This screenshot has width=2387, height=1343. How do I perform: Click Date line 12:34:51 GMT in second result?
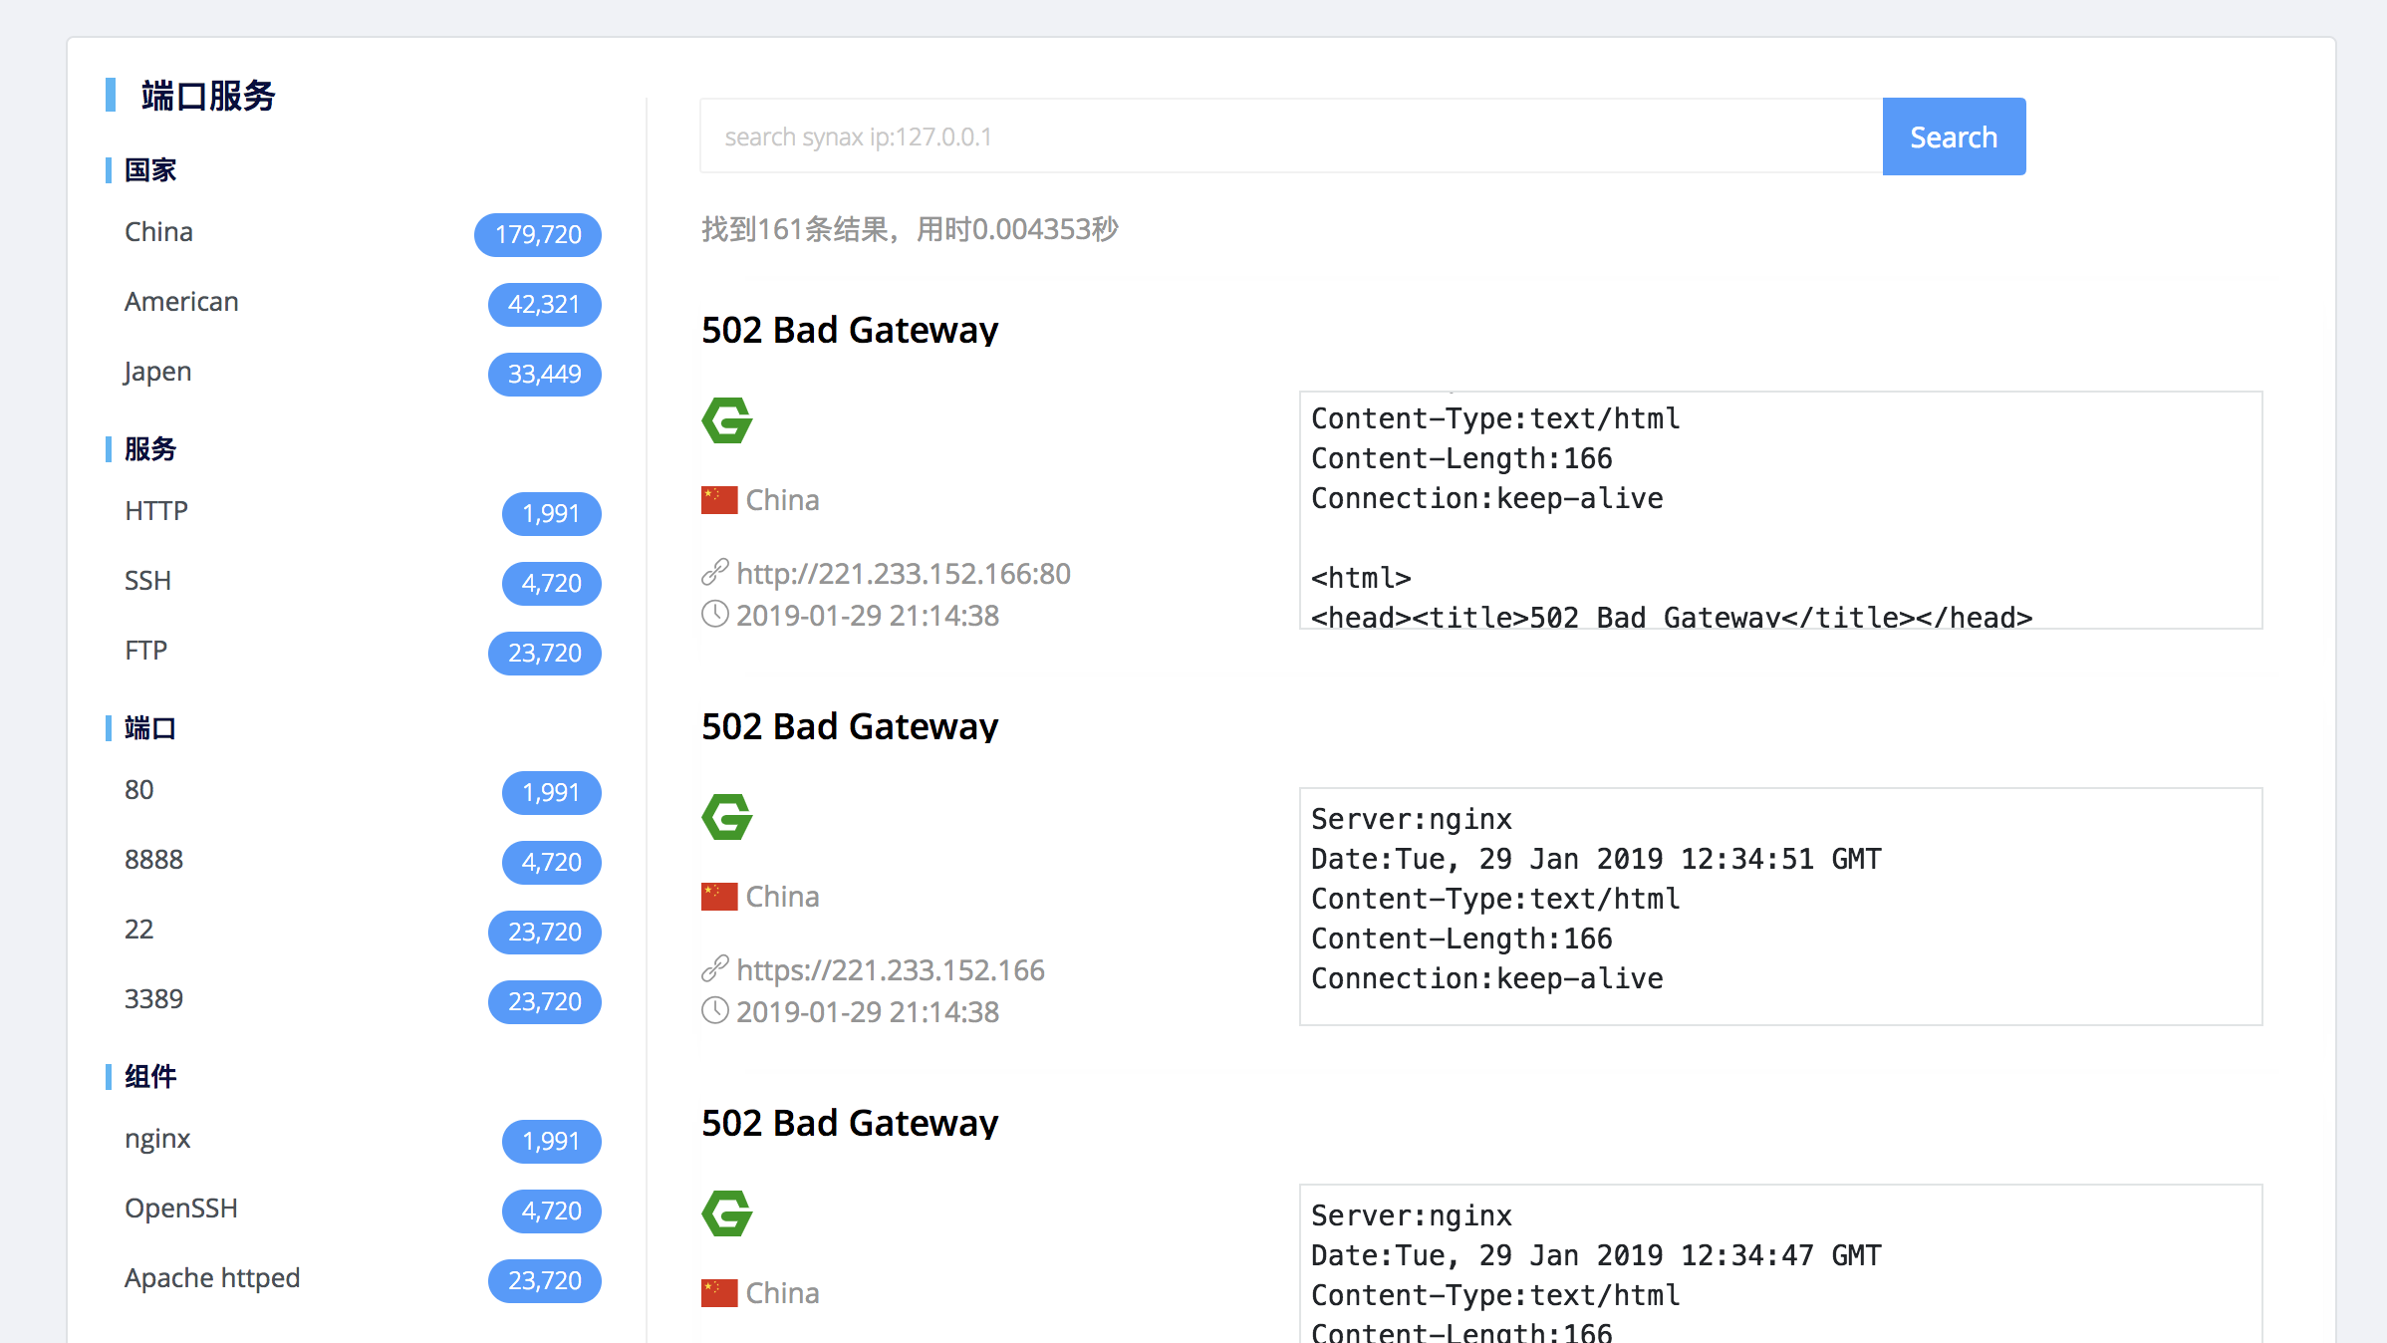pyautogui.click(x=1596, y=859)
